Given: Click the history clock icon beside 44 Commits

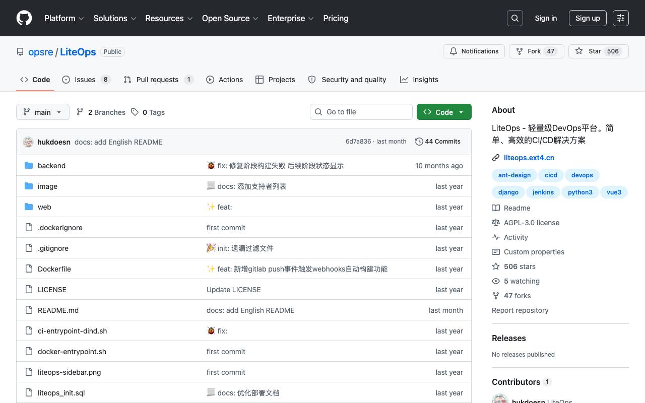Looking at the screenshot, I should (x=419, y=142).
